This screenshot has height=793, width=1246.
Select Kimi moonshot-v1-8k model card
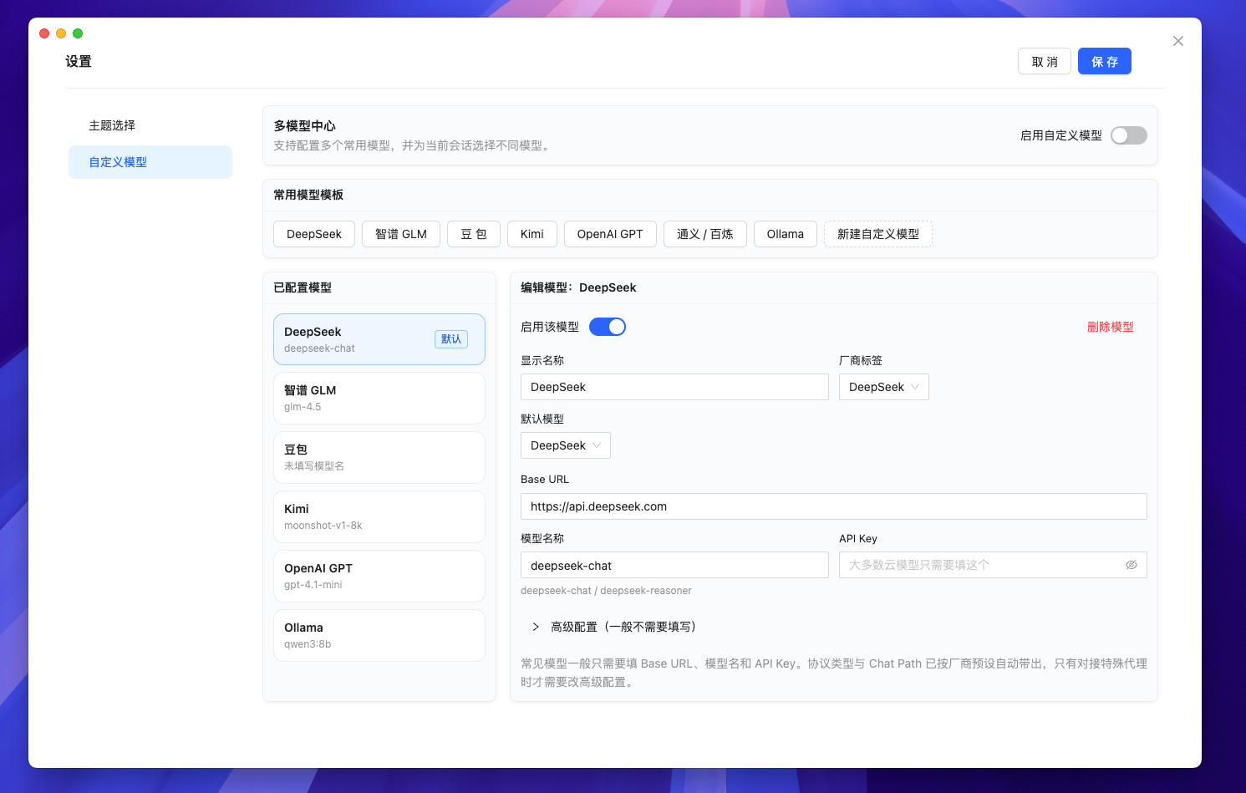click(379, 517)
